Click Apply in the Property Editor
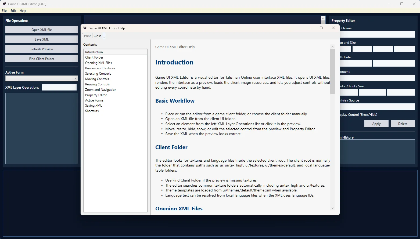Viewport: 420px width, 239px height. [x=376, y=124]
